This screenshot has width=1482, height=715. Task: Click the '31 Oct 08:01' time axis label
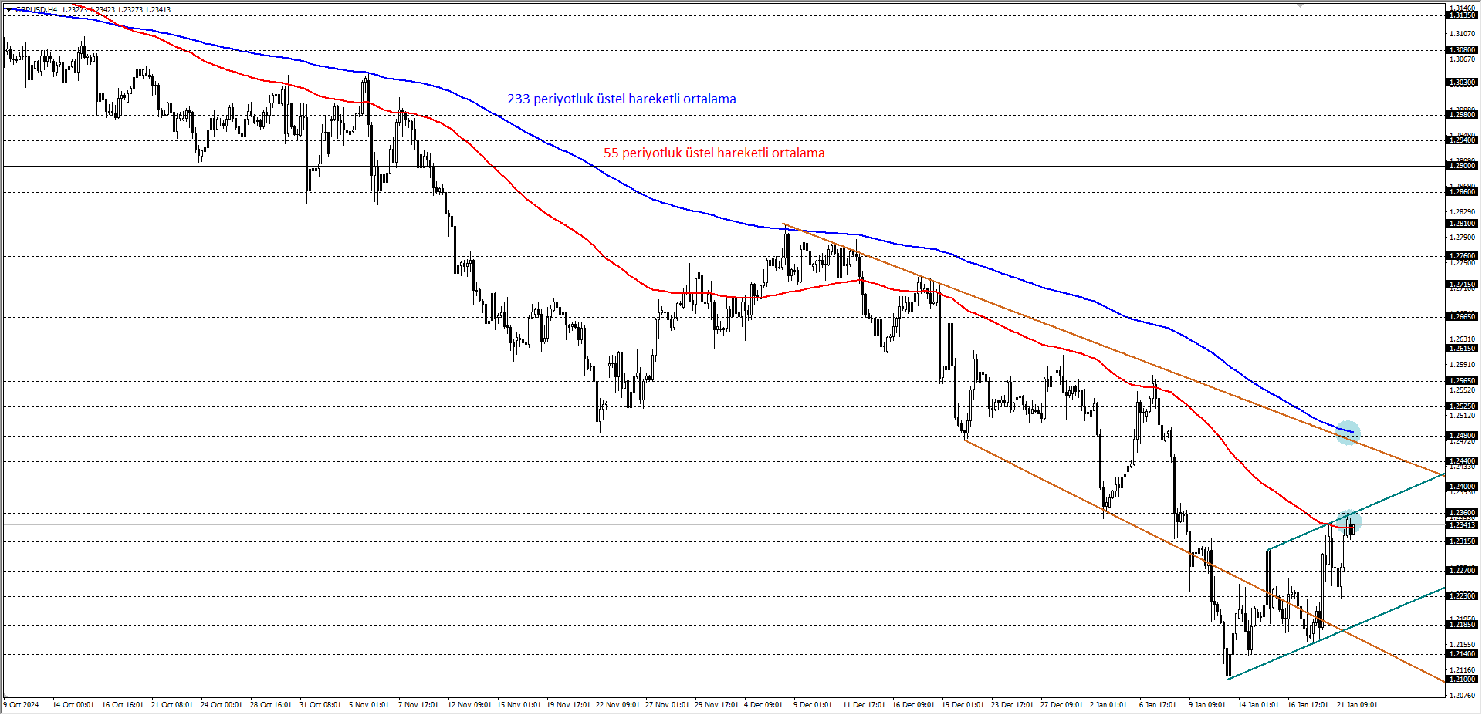[320, 705]
